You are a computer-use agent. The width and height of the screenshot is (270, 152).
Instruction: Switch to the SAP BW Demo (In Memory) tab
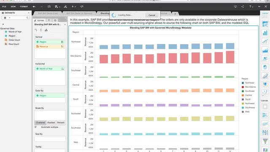click(x=79, y=13)
